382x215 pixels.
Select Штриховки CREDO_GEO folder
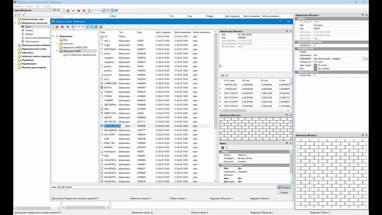pyautogui.click(x=75, y=48)
